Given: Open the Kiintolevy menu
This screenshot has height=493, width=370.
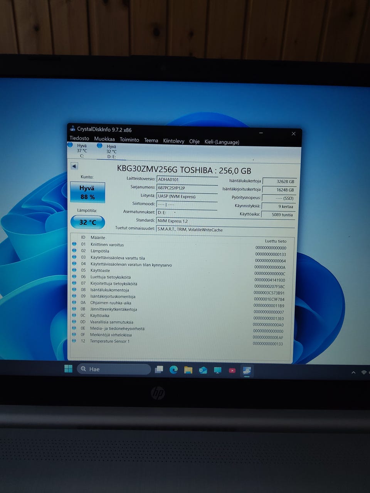Looking at the screenshot, I should coord(174,141).
